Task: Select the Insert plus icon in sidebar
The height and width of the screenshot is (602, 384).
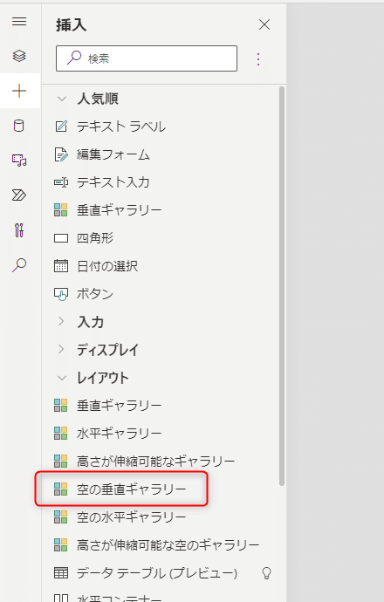Action: click(19, 91)
